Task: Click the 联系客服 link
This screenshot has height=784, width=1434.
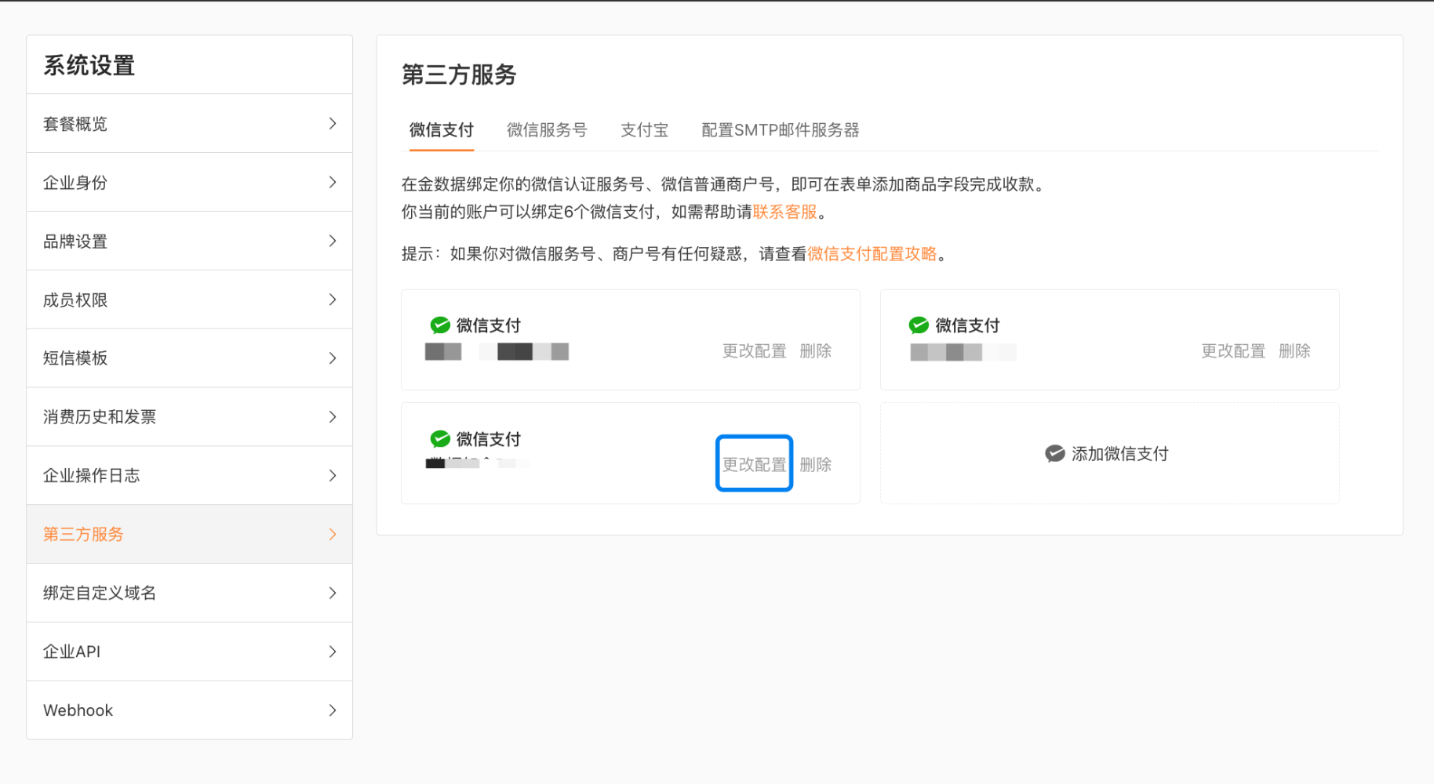Action: click(785, 212)
